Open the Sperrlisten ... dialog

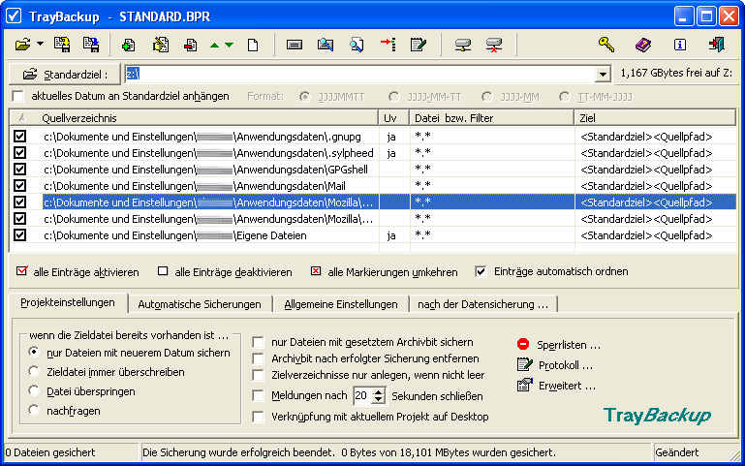click(559, 345)
